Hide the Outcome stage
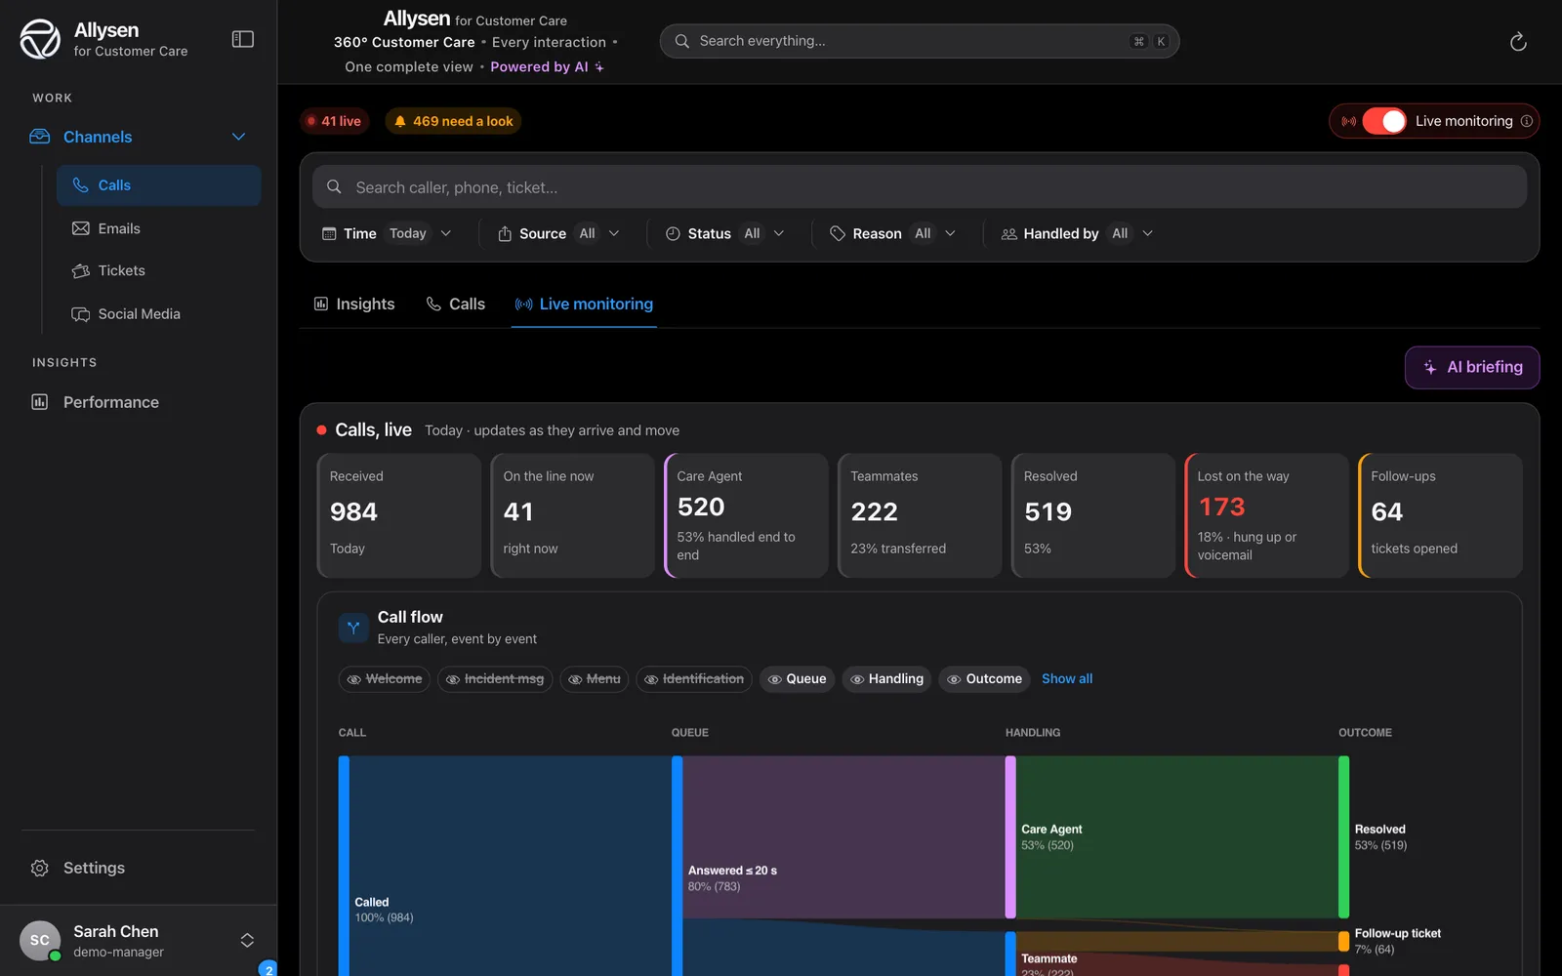The height and width of the screenshot is (976, 1562). (x=984, y=679)
